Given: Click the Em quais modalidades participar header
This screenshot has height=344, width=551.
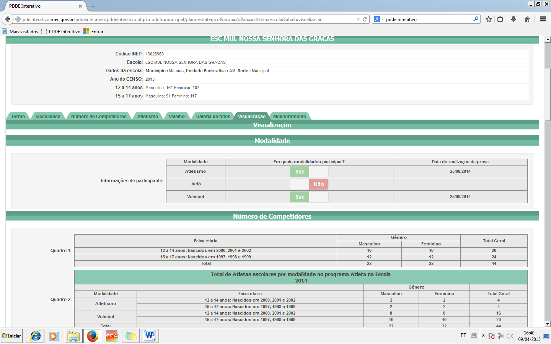Looking at the screenshot, I should coord(309,162).
